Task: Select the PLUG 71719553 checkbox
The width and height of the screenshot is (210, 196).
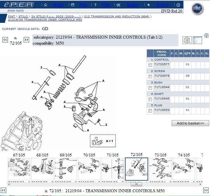Action: [150, 111]
